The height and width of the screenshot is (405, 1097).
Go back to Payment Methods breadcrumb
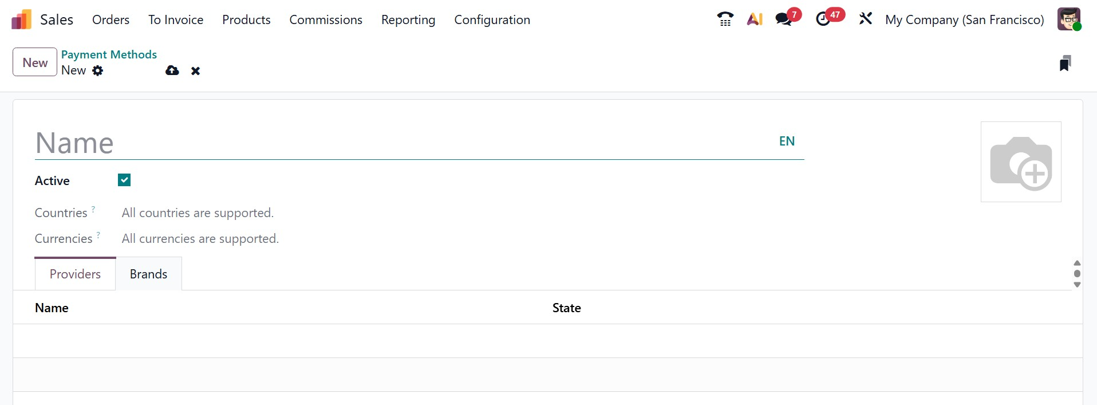[x=109, y=54]
